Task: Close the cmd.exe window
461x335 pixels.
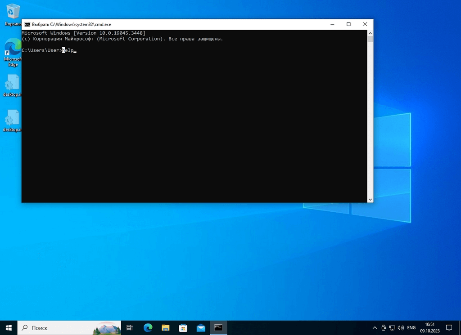Action: click(x=365, y=24)
